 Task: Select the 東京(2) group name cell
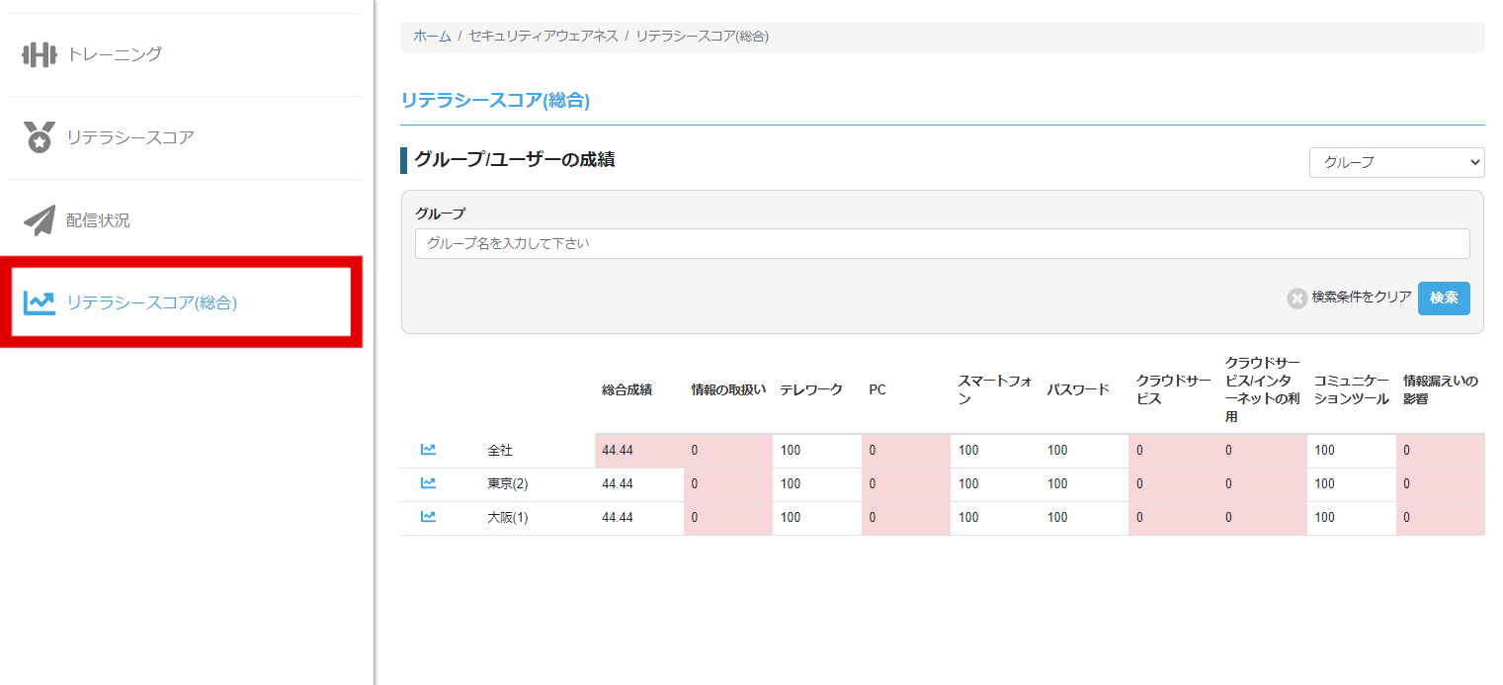(x=508, y=483)
